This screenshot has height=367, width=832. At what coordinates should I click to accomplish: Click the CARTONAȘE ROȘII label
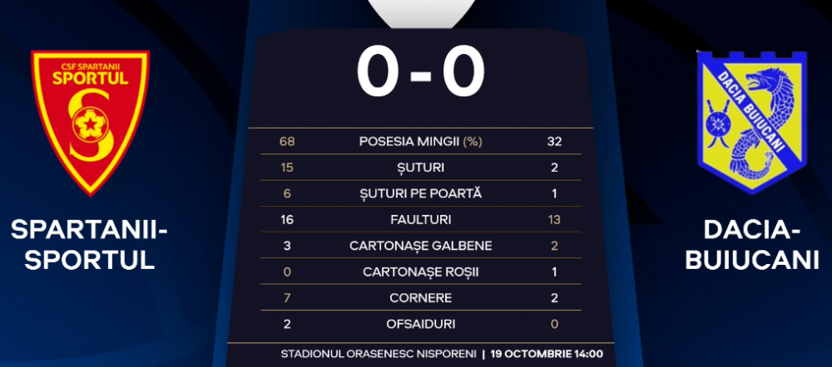(421, 272)
